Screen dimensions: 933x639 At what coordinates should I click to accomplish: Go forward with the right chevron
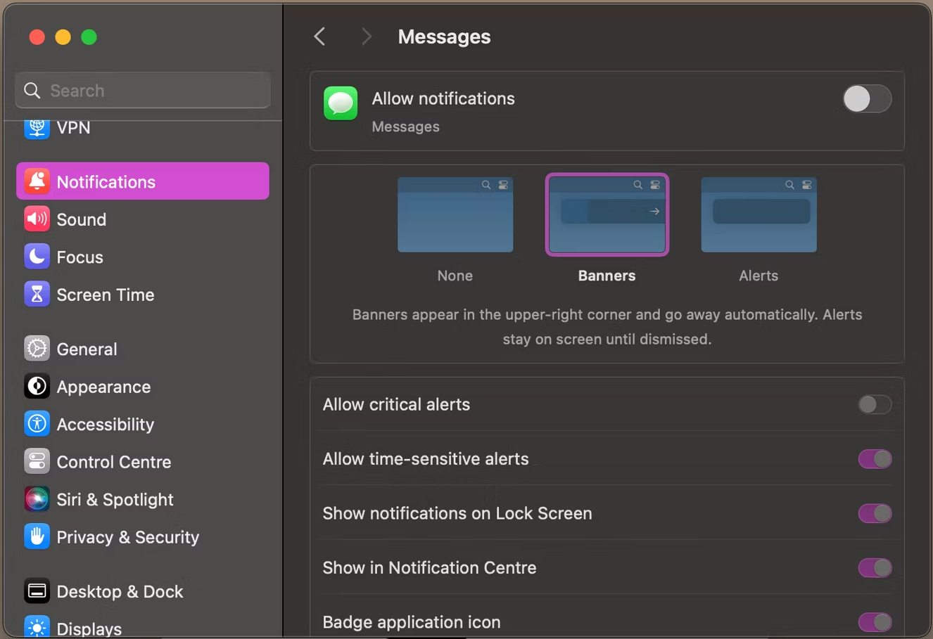pyautogui.click(x=366, y=37)
